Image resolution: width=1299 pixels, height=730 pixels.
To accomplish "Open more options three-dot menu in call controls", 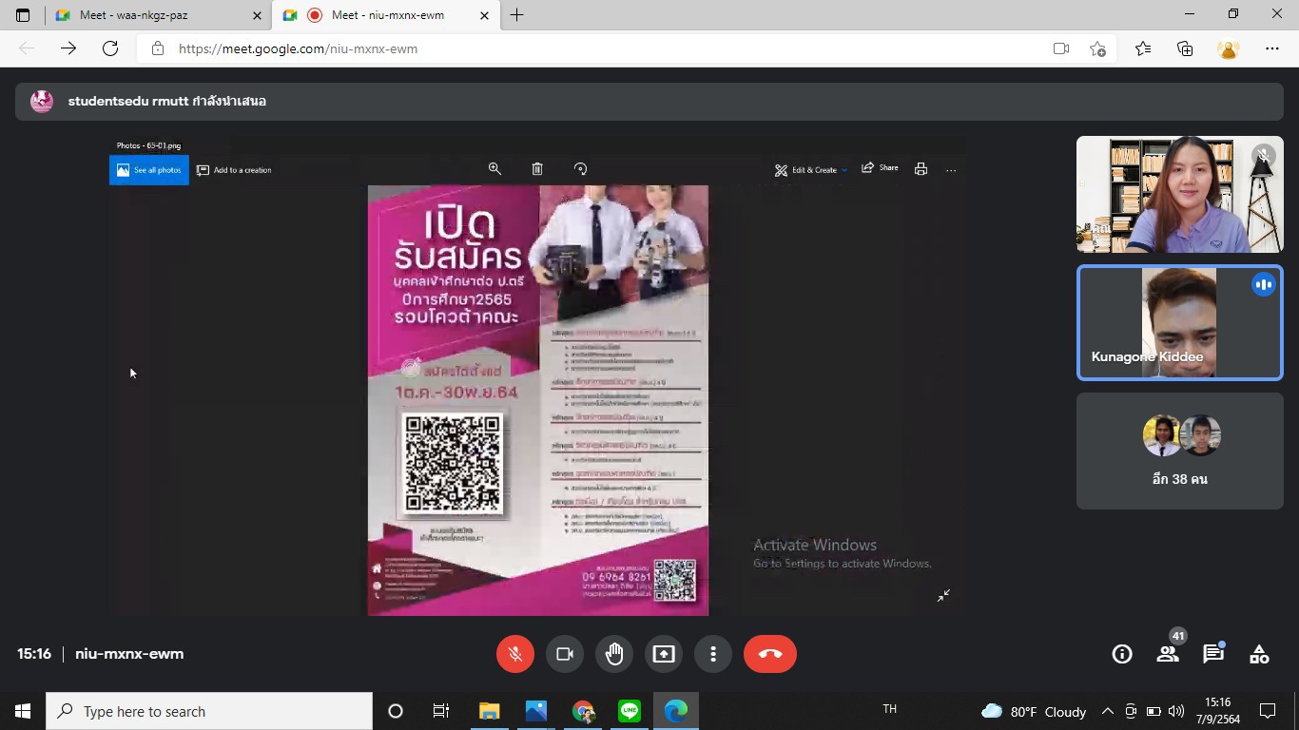I will pyautogui.click(x=713, y=654).
